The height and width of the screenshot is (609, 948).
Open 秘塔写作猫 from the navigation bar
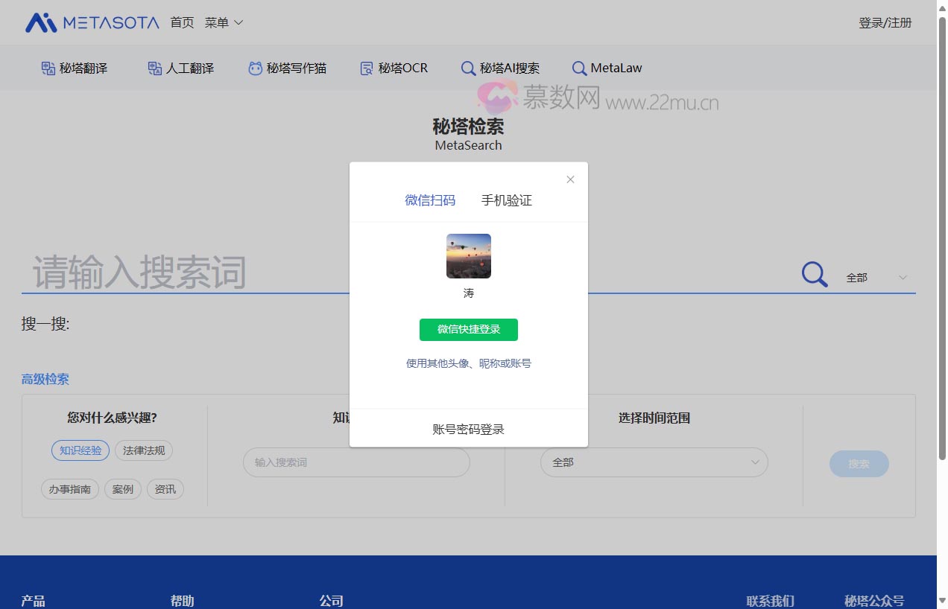[255, 68]
